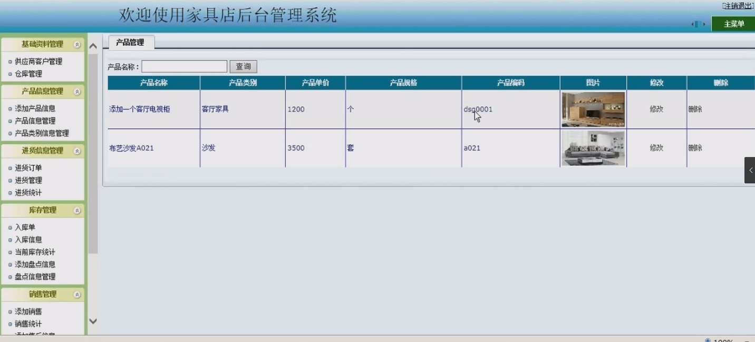View 当前库存统计 page

[x=35, y=252]
